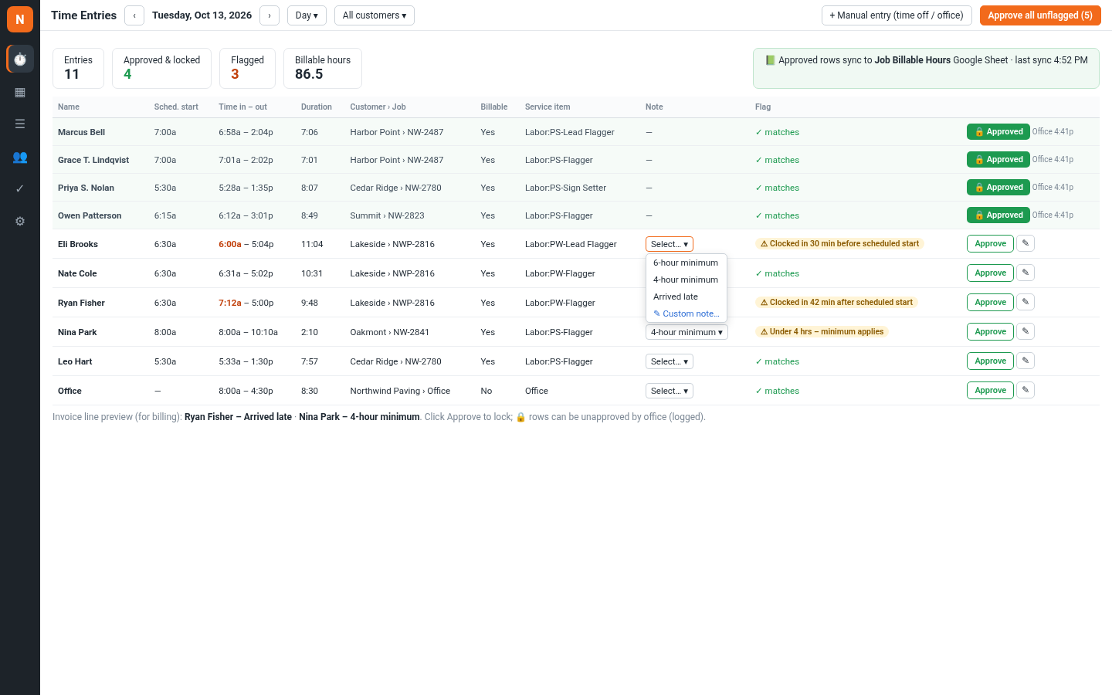
Task: Click the date "Tuesday, Oct 13, 2026"
Action: point(202,15)
